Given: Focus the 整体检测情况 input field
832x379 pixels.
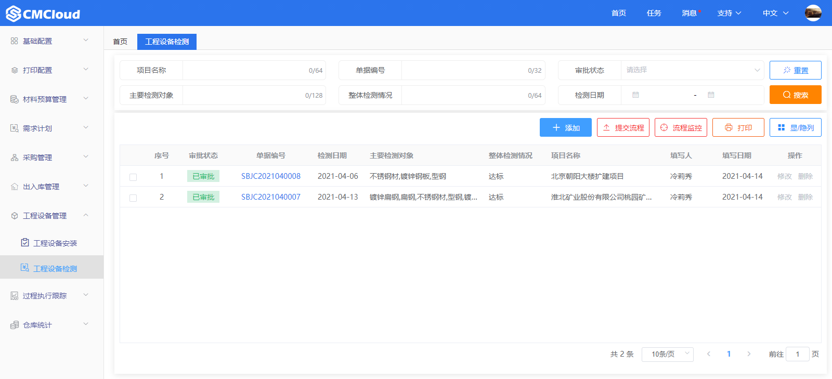Looking at the screenshot, I should 473,95.
